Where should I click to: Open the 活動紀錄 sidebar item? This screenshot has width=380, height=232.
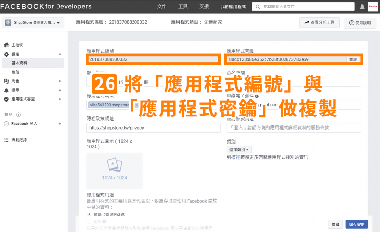coord(19,140)
